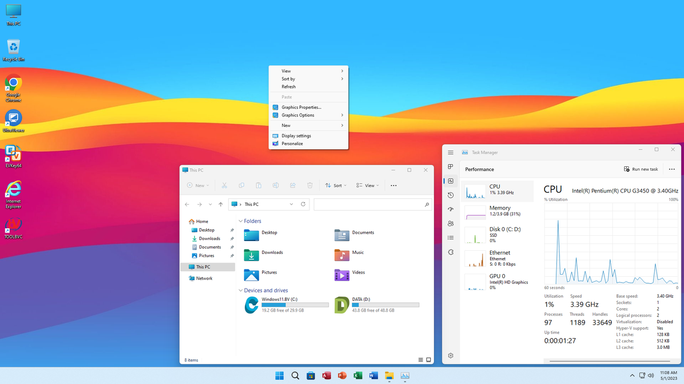Select the Videos folder in File Explorer

[x=350, y=275]
